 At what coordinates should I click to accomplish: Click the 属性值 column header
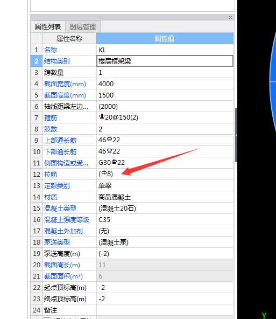165,38
